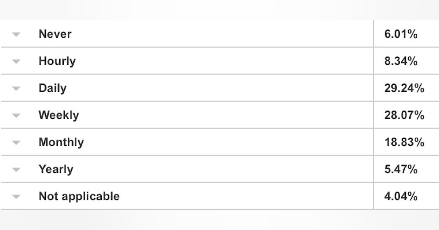Image resolution: width=439 pixels, height=230 pixels.
Task: Expand the arrow beside Weekly
Action: point(16,116)
